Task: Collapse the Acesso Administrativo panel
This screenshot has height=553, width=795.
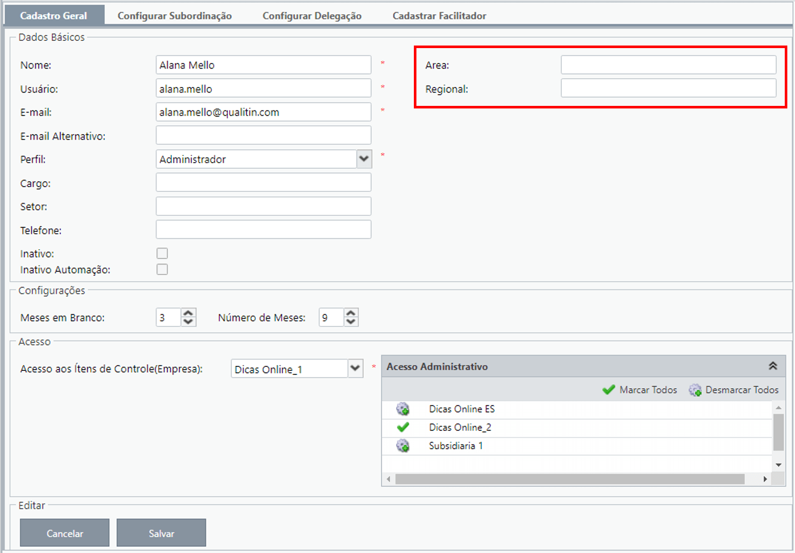Action: pos(773,366)
